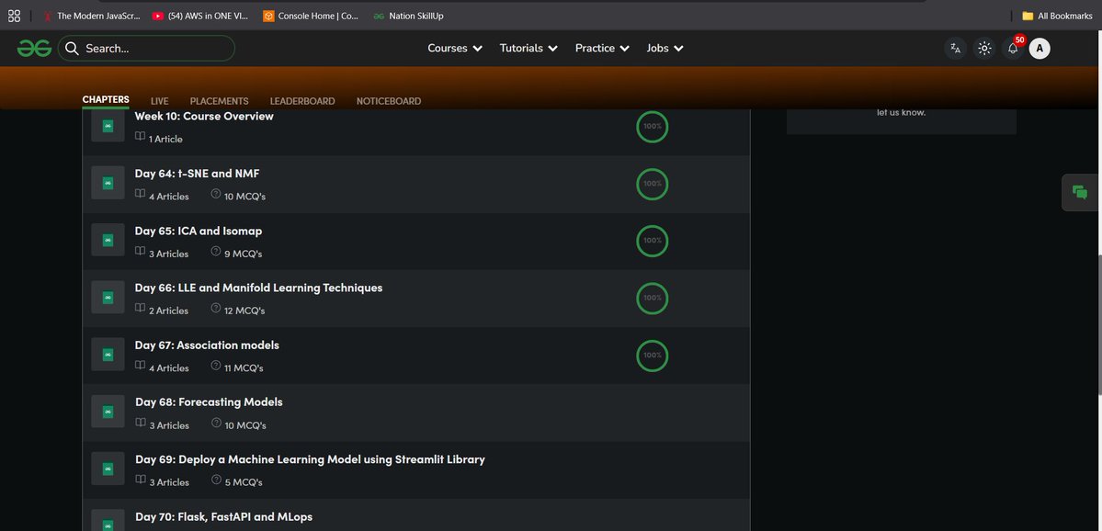
Task: Open 'The Modern JavaScr...' bookmark
Action: coord(91,16)
